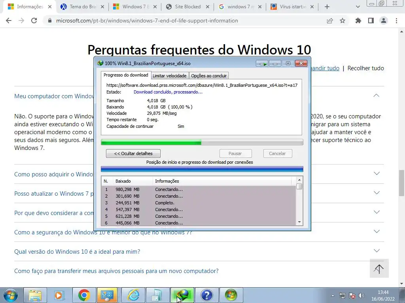Select connection row 5 with 621,228 MB
Viewport: 405px width, 303px height.
(x=199, y=216)
